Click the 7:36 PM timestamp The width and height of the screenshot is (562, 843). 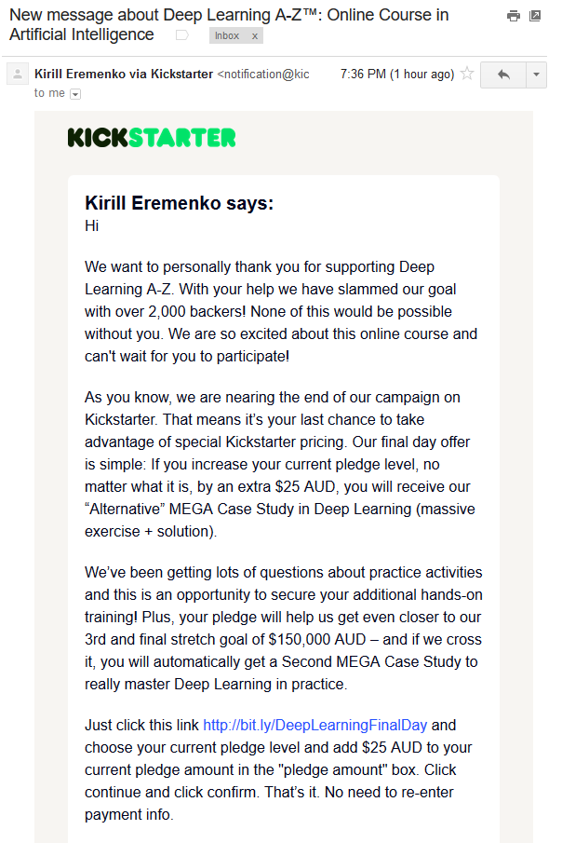(397, 74)
